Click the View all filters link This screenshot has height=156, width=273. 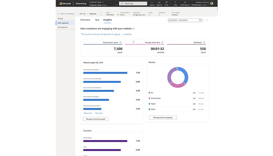117,34
